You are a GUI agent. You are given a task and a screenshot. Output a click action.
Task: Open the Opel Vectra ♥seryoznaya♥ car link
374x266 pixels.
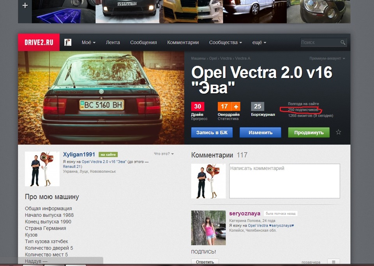click(x=271, y=225)
